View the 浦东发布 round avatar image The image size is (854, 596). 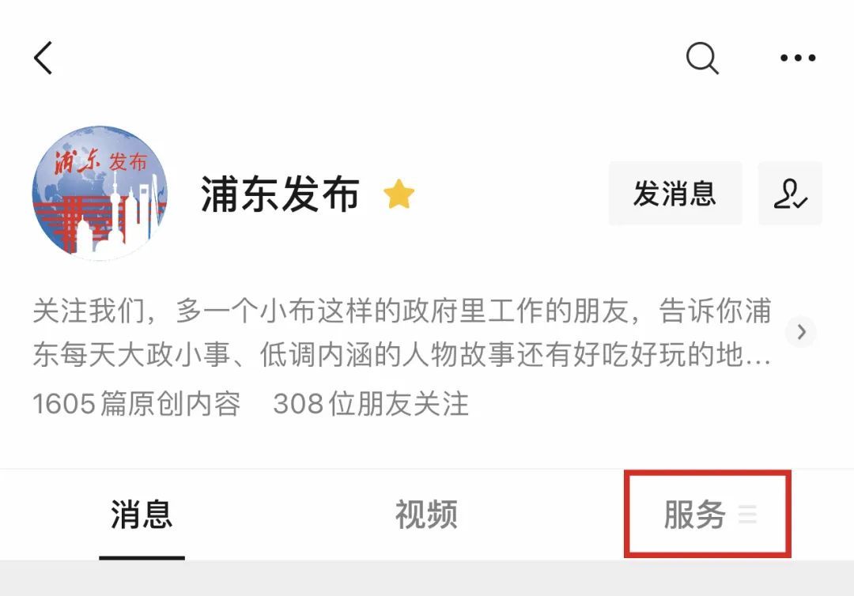pos(100,193)
